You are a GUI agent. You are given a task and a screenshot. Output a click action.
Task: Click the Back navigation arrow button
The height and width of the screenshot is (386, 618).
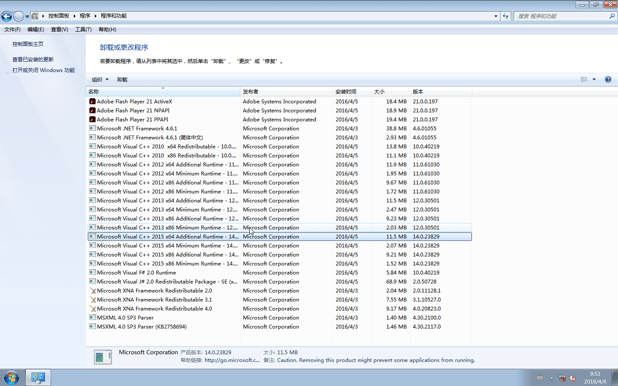6,16
